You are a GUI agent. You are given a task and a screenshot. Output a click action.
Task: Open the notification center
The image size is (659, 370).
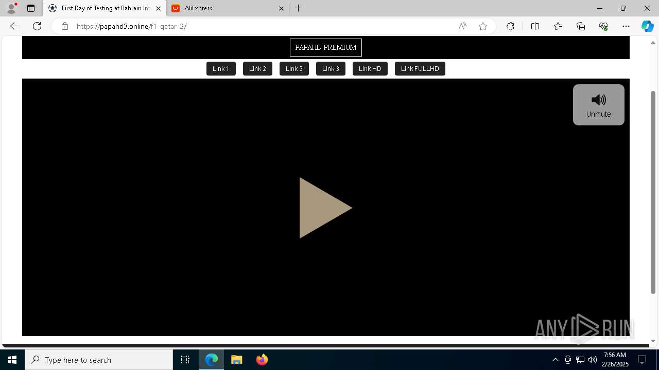[x=642, y=360]
